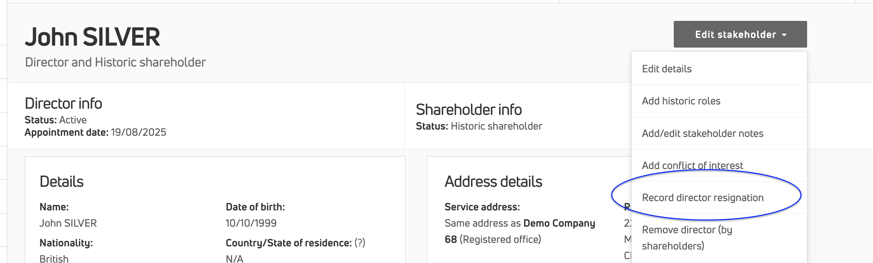Click the Details card heading
873x263 pixels.
[x=62, y=182]
